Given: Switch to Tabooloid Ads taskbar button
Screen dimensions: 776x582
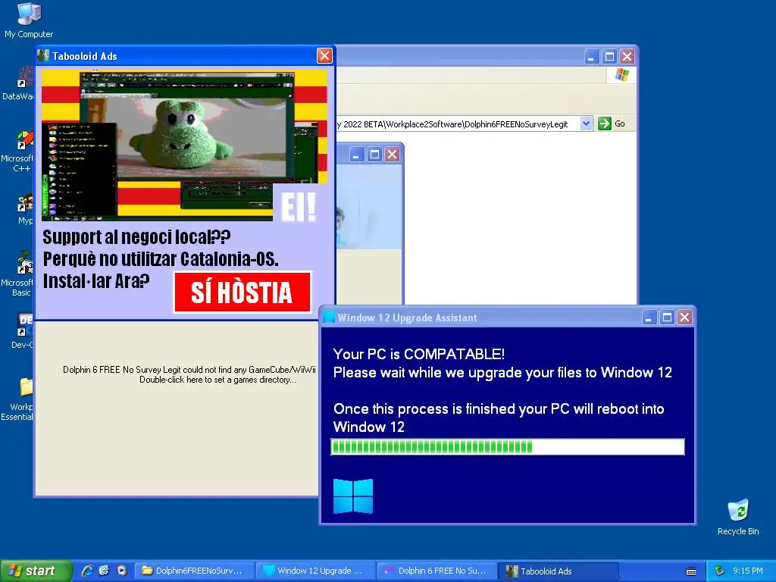Looking at the screenshot, I should (x=559, y=571).
